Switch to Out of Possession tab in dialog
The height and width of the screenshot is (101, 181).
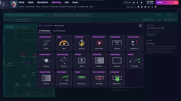click(x=59, y=31)
